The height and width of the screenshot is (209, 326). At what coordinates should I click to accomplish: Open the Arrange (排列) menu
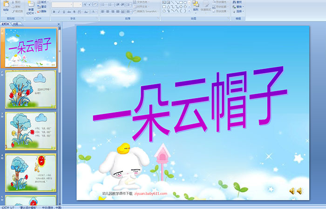196,6
